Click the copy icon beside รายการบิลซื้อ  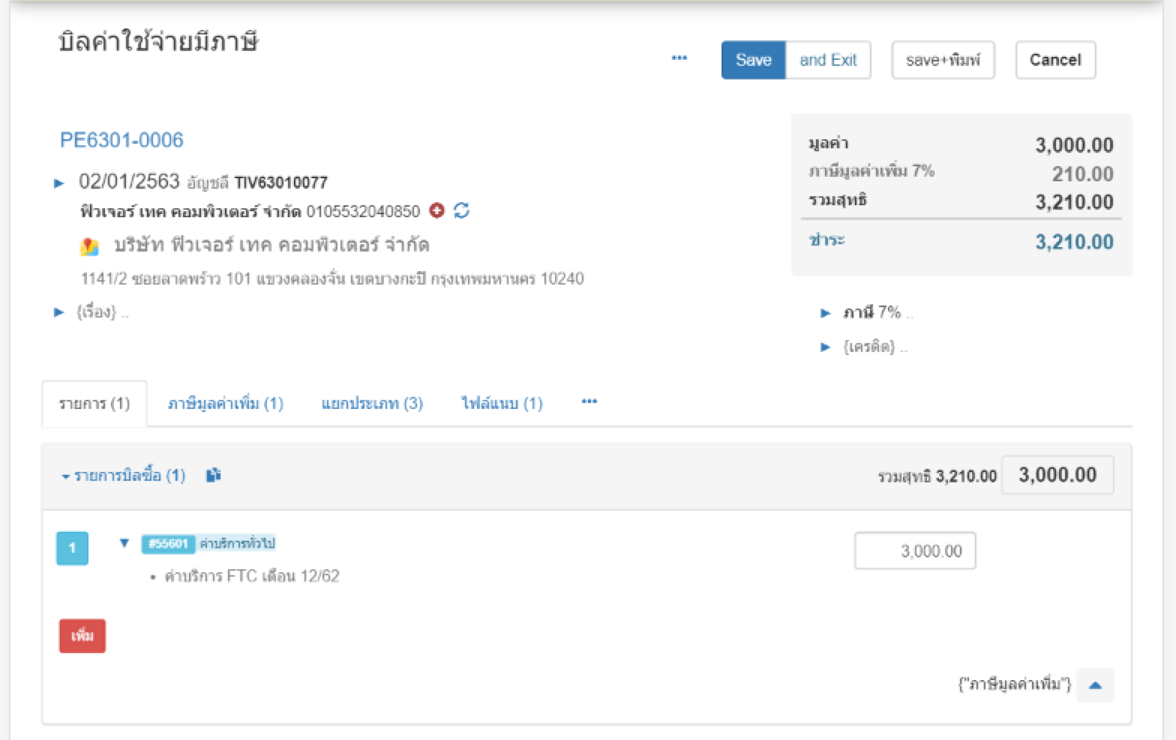[213, 475]
